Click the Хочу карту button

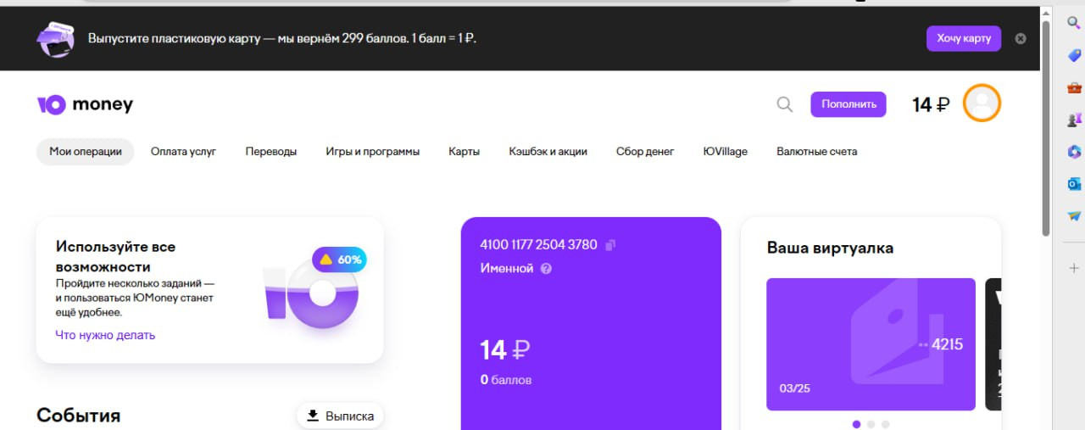click(964, 39)
